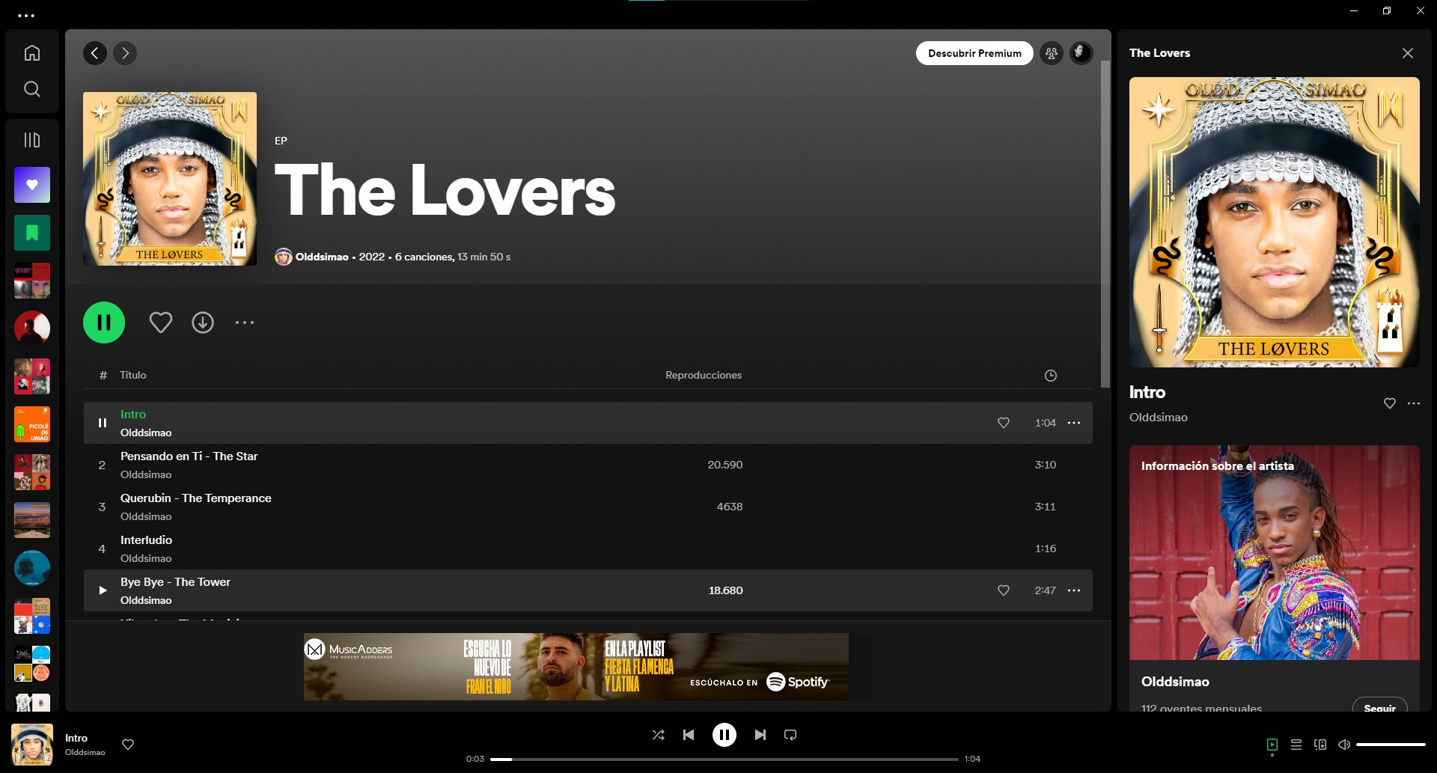
Task: Skip to next track
Action: [760, 735]
